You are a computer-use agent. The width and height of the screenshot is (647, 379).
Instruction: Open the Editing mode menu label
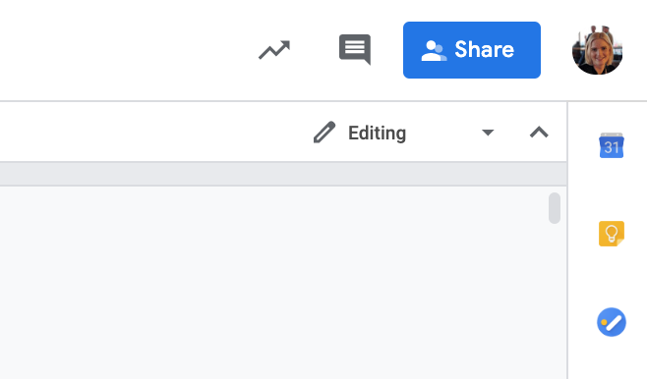click(378, 134)
